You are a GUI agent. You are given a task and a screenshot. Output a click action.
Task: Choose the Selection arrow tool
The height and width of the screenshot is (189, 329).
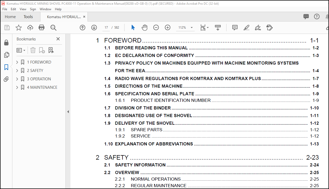[133, 28]
